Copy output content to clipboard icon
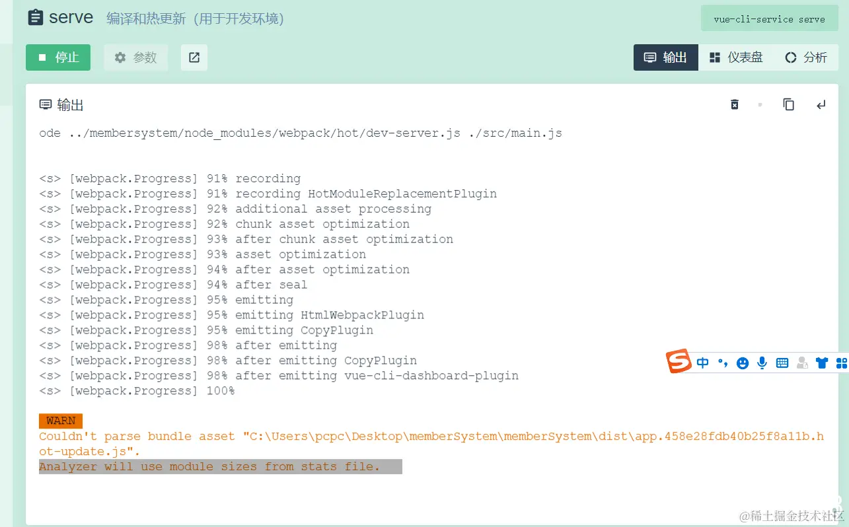This screenshot has height=527, width=849. pyautogui.click(x=789, y=104)
